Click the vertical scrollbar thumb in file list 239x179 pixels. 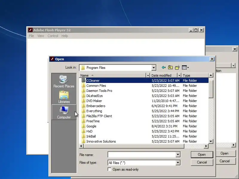(x=211, y=89)
